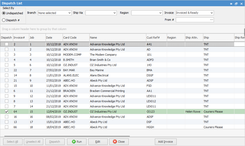Click the green Run button
245x146 pixels.
pos(77,142)
